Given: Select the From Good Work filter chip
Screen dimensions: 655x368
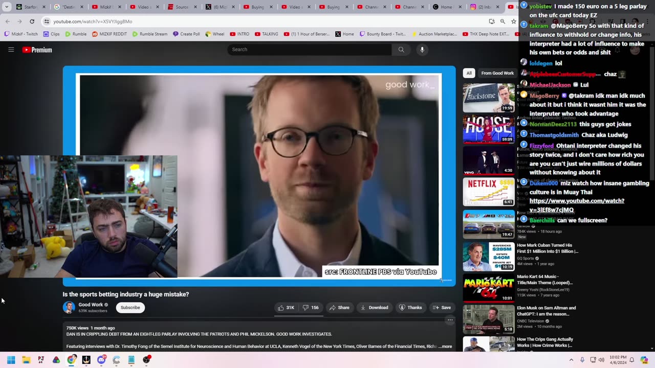Looking at the screenshot, I should tap(497, 73).
